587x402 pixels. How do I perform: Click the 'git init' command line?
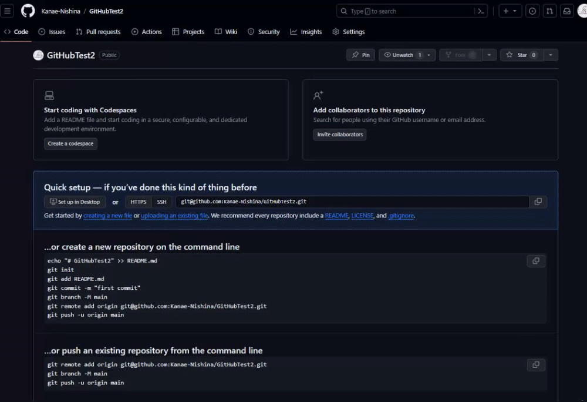pyautogui.click(x=60, y=270)
